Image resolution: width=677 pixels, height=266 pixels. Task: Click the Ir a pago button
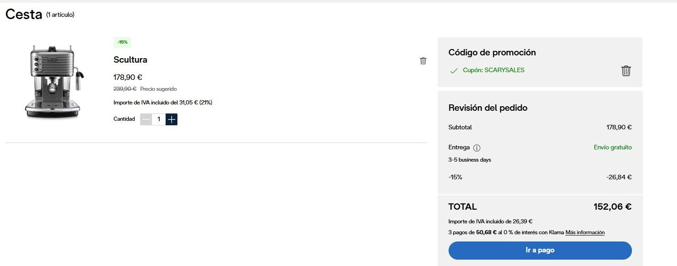pos(540,250)
